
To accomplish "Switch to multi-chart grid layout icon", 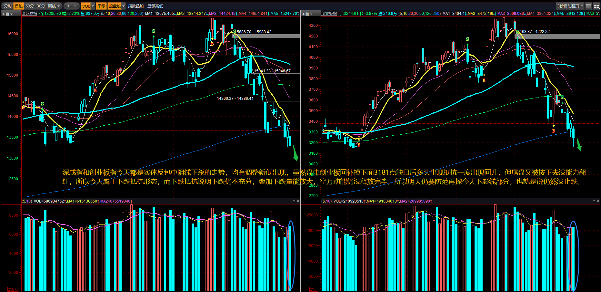I will pos(596,6).
